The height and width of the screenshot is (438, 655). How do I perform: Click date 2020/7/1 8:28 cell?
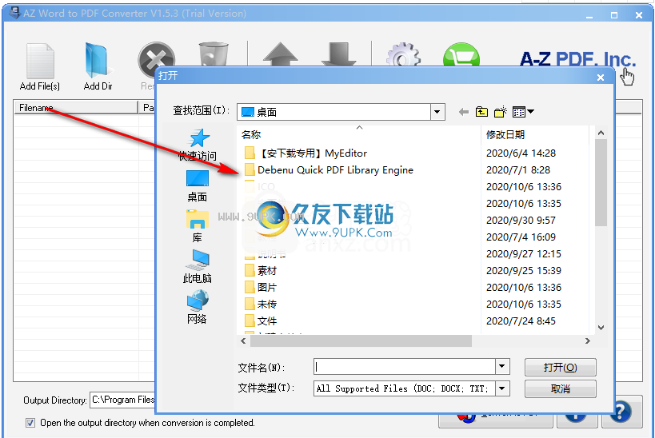pos(518,170)
